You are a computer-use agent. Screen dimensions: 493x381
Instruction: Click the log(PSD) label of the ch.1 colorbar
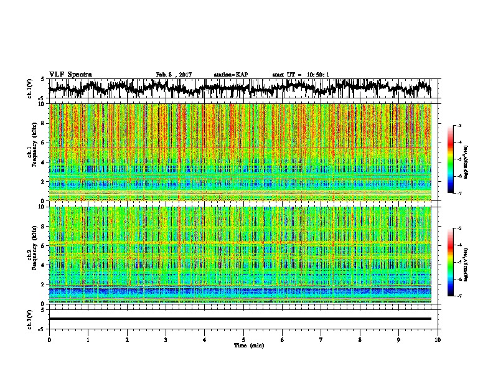[466, 162]
